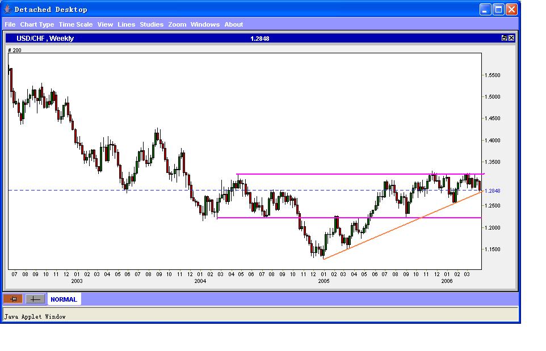Click the 1.5500 price axis label
This screenshot has height=351, width=546.
tap(493, 75)
